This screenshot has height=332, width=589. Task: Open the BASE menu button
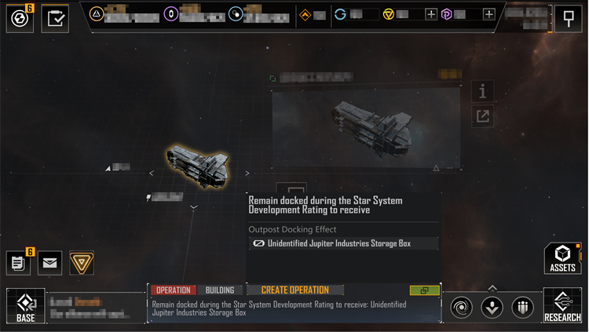(x=26, y=306)
